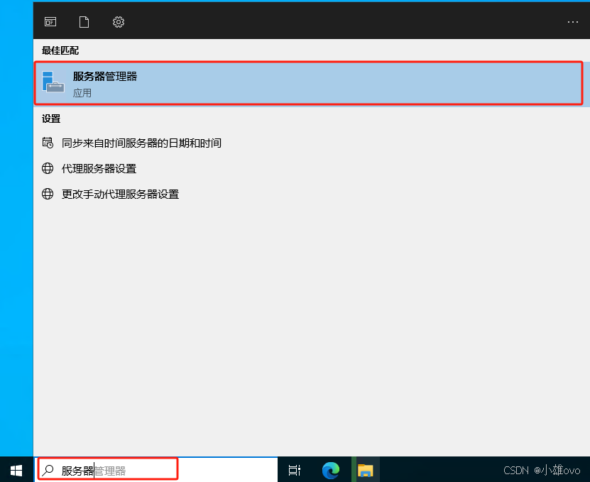Screen dimensions: 590x482
Task: Click globe icon beside 更改手动代理服务器设置
Action: pyautogui.click(x=48, y=194)
